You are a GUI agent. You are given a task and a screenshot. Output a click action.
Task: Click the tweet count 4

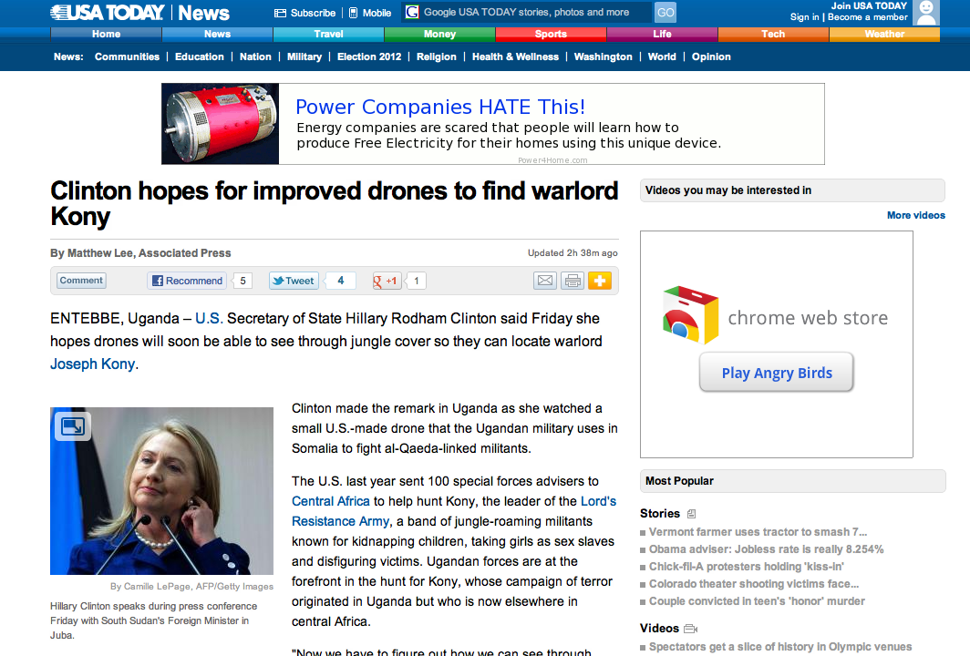tap(340, 281)
